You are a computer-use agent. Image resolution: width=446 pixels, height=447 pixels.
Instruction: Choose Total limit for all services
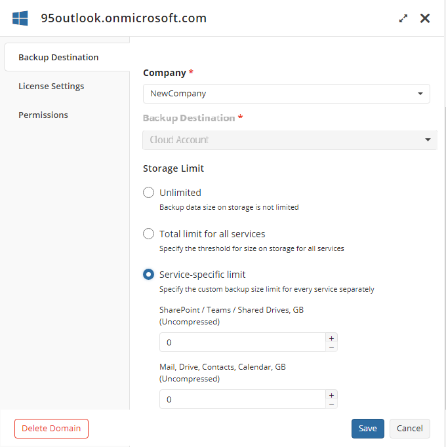pos(148,234)
